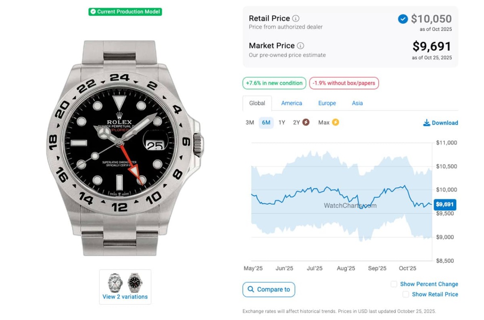Click the magnifier icon in Compare to
This screenshot has height=320, width=484.
tap(251, 289)
